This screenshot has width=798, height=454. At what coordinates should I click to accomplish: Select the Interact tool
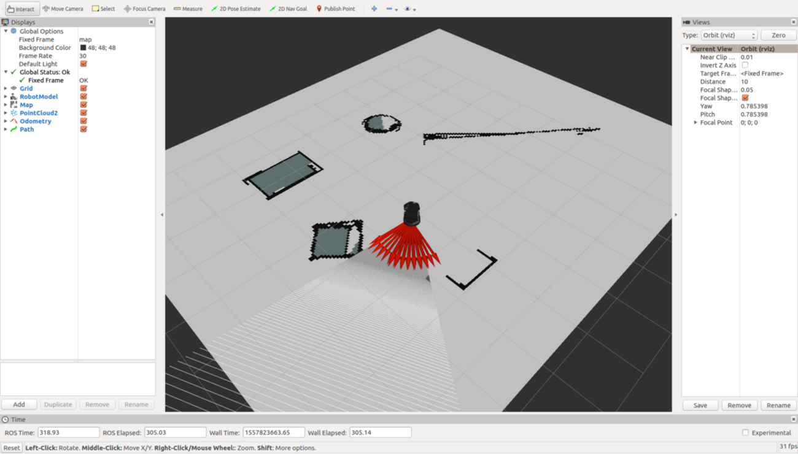[x=21, y=9]
